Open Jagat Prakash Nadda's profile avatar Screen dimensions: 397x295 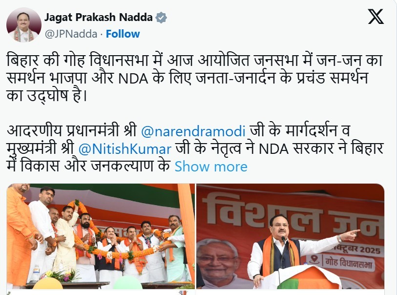click(24, 25)
